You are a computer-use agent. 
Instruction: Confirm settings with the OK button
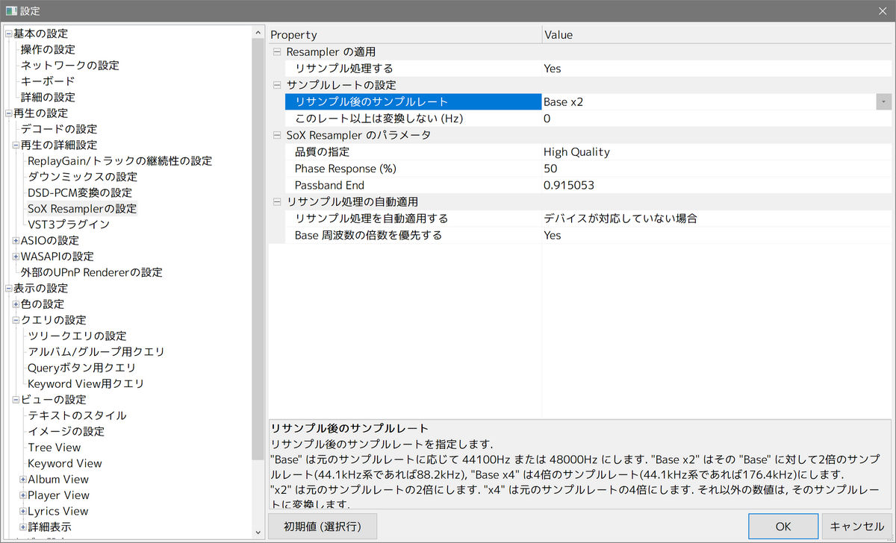(x=783, y=527)
